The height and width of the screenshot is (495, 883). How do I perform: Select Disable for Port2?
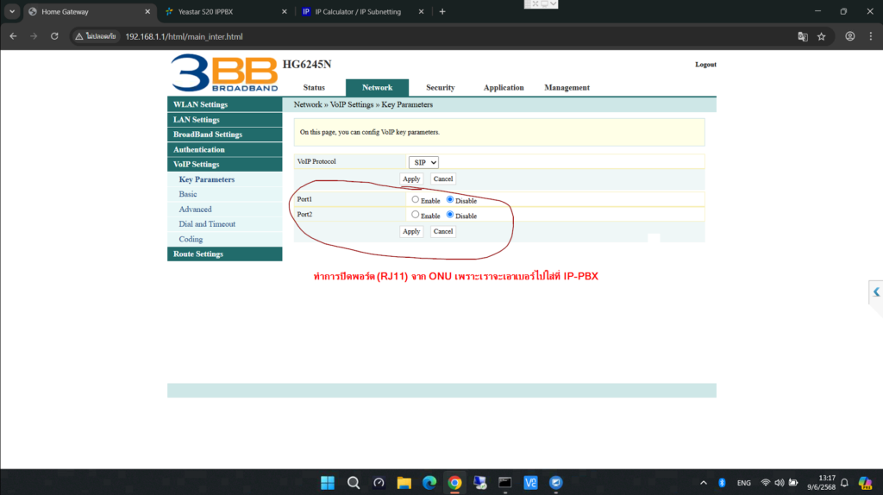pos(450,215)
